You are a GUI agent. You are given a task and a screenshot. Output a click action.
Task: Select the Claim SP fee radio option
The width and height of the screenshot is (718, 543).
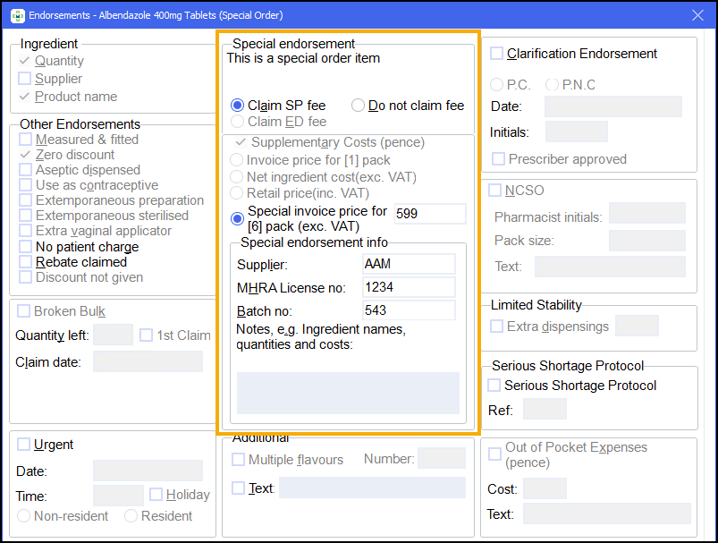[x=238, y=106]
